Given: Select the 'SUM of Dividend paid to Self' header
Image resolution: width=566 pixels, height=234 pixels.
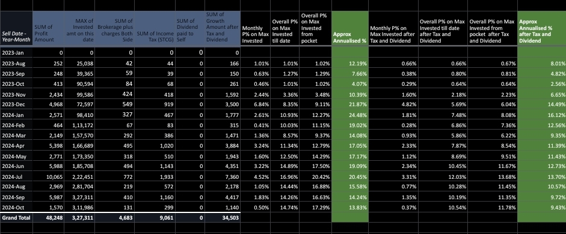Looking at the screenshot, I should 190,28.
